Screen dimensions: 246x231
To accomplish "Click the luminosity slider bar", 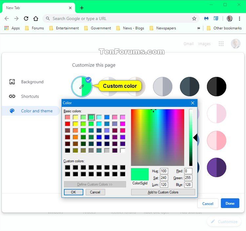I will click(x=191, y=137).
